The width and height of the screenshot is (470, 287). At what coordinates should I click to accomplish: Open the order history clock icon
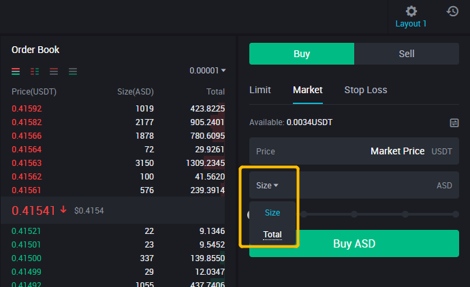(452, 11)
